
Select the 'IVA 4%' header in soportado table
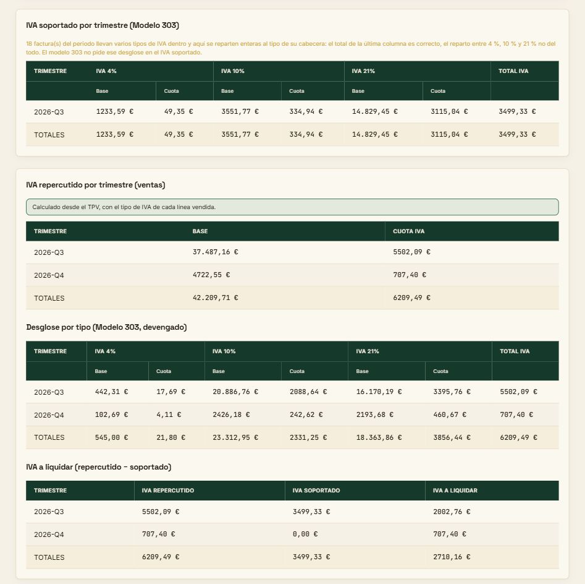pos(106,71)
